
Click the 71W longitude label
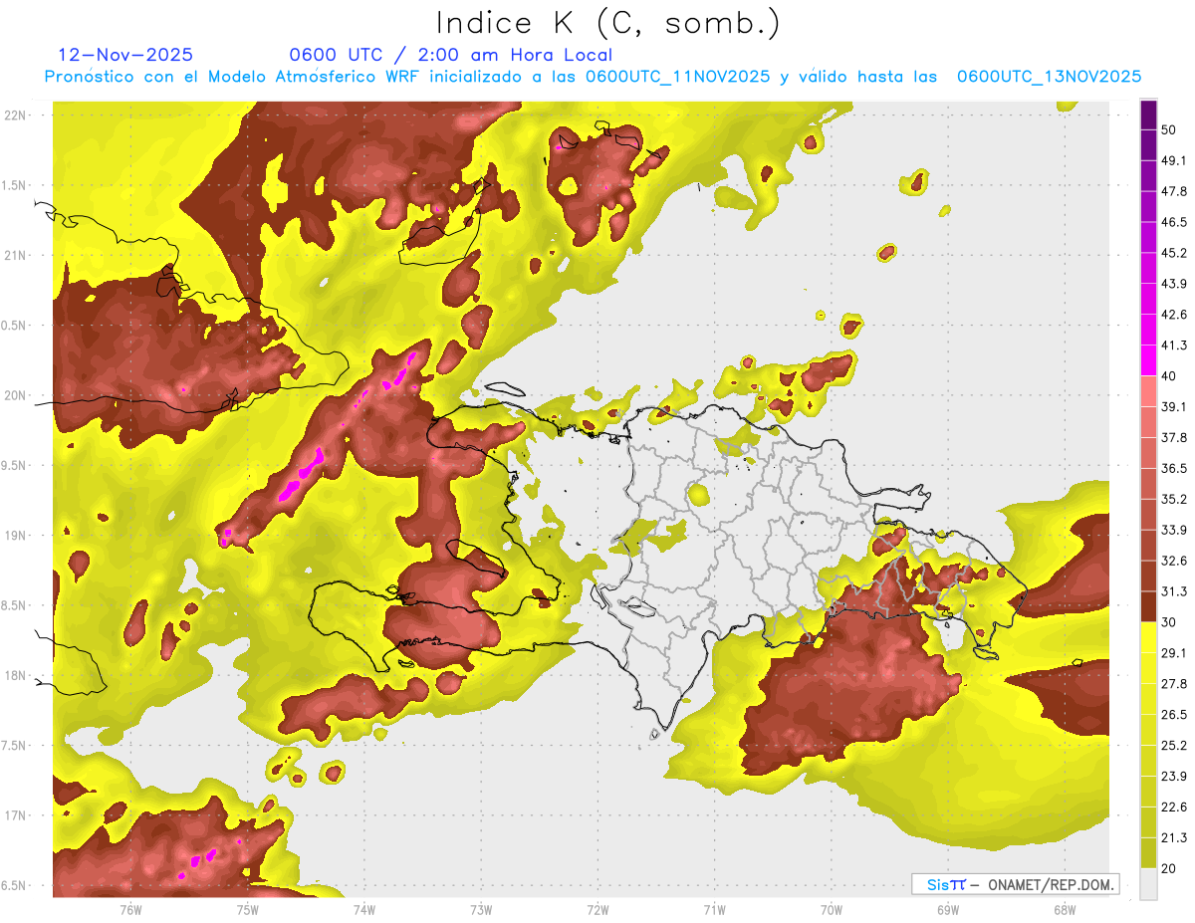714,910
